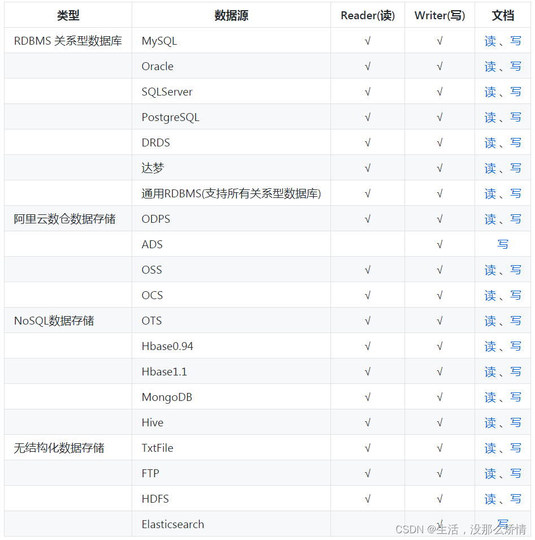Open the 读 doc link for SQLServer
This screenshot has width=535, height=540.
(490, 92)
